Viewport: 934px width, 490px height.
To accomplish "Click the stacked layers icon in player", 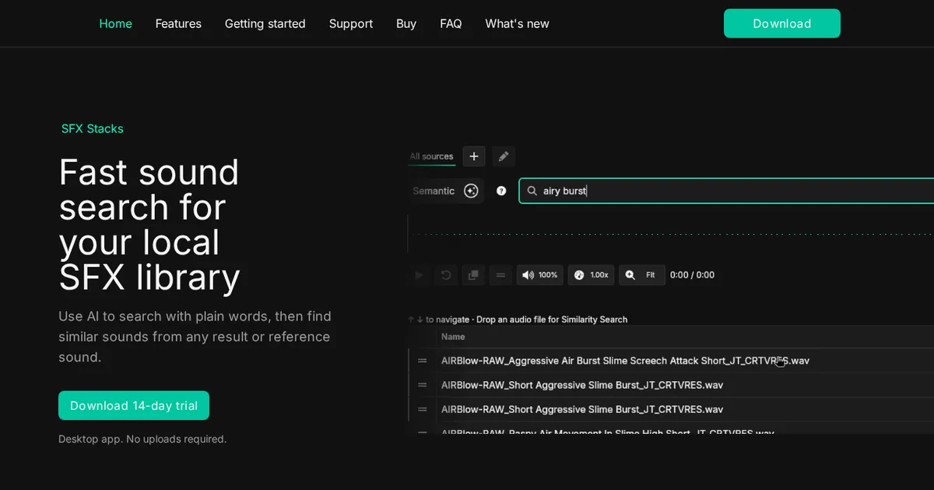I will coord(473,275).
